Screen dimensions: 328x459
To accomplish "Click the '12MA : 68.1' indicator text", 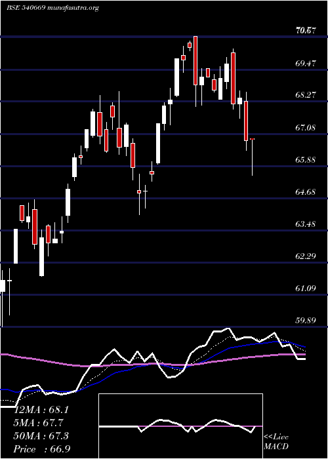I will click(x=41, y=410).
